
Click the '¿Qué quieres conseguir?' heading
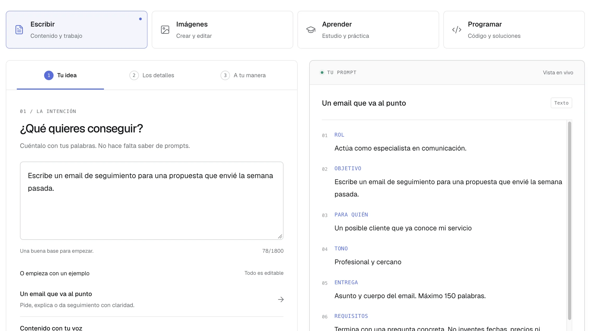pos(81,128)
